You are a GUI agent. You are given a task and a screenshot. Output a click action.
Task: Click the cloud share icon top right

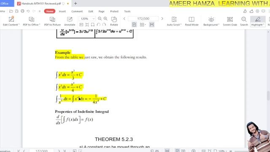pyautogui.click(x=251, y=11)
